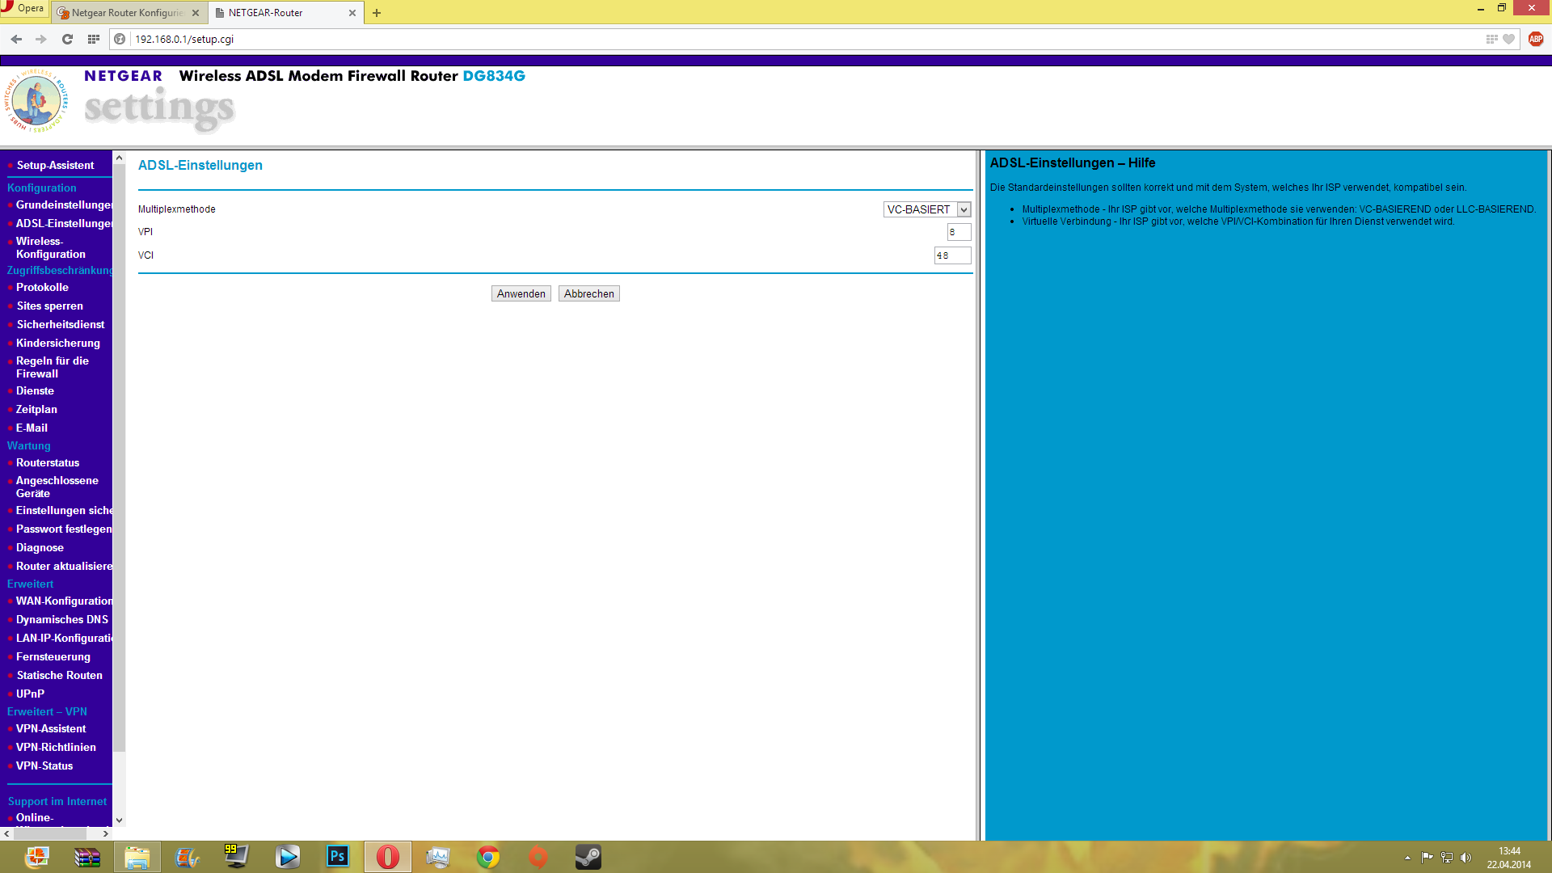Open UPnP in sidebar
The height and width of the screenshot is (873, 1552).
point(30,694)
